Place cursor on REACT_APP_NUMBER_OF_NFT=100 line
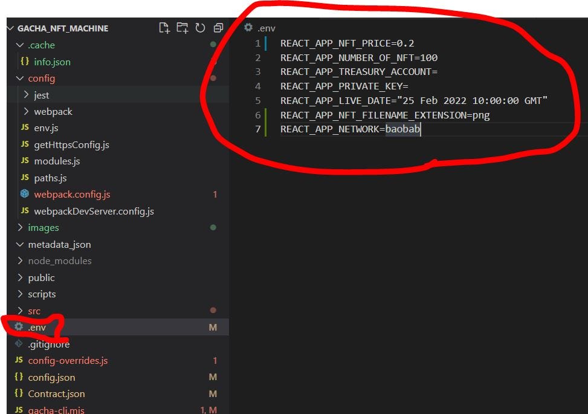 coord(359,58)
